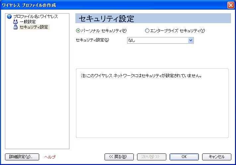Open 一般設定 in the tree
Screen dimensions: 236x165
tap(28, 22)
